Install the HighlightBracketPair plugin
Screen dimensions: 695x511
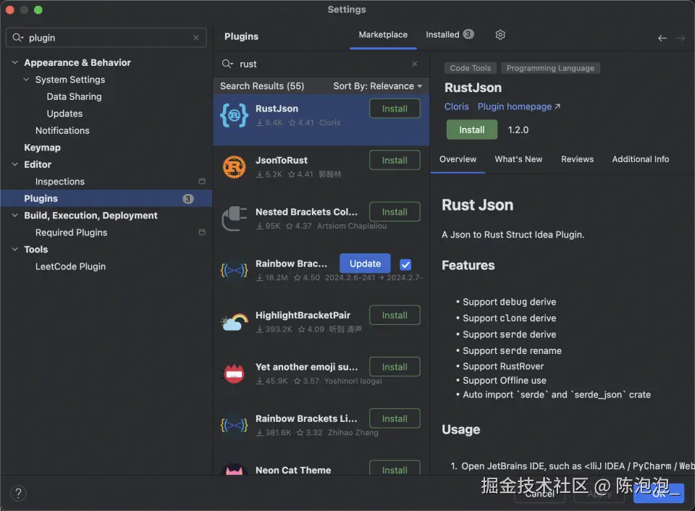click(395, 315)
